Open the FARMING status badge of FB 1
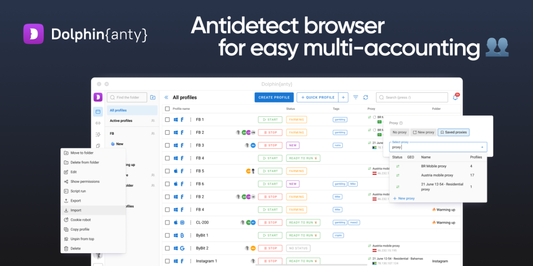 point(296,119)
